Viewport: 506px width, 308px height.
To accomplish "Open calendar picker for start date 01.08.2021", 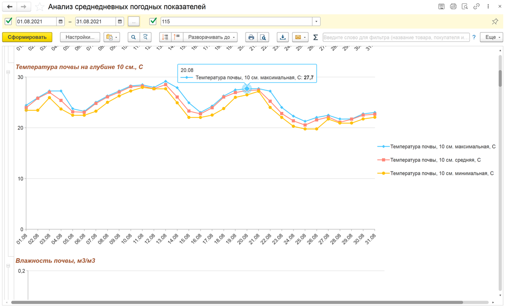I will [x=61, y=22].
